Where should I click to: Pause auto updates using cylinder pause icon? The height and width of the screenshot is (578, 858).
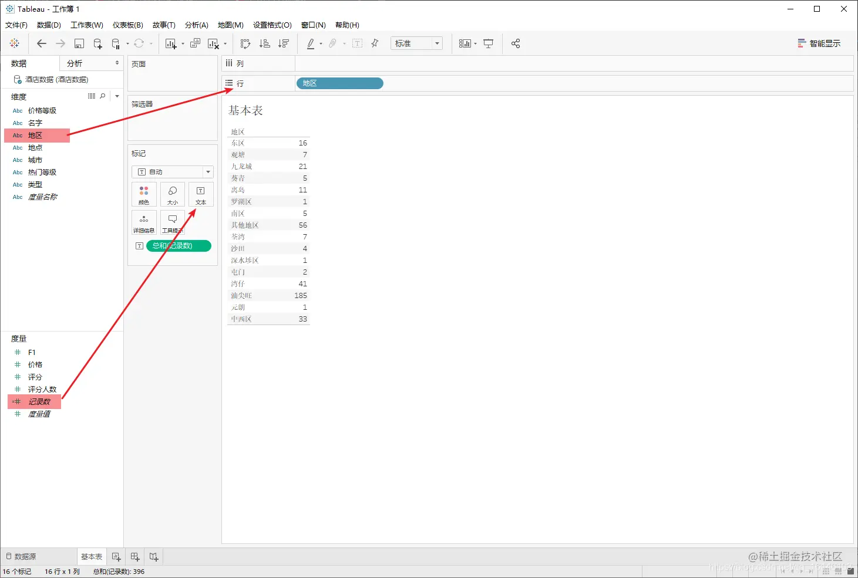116,43
